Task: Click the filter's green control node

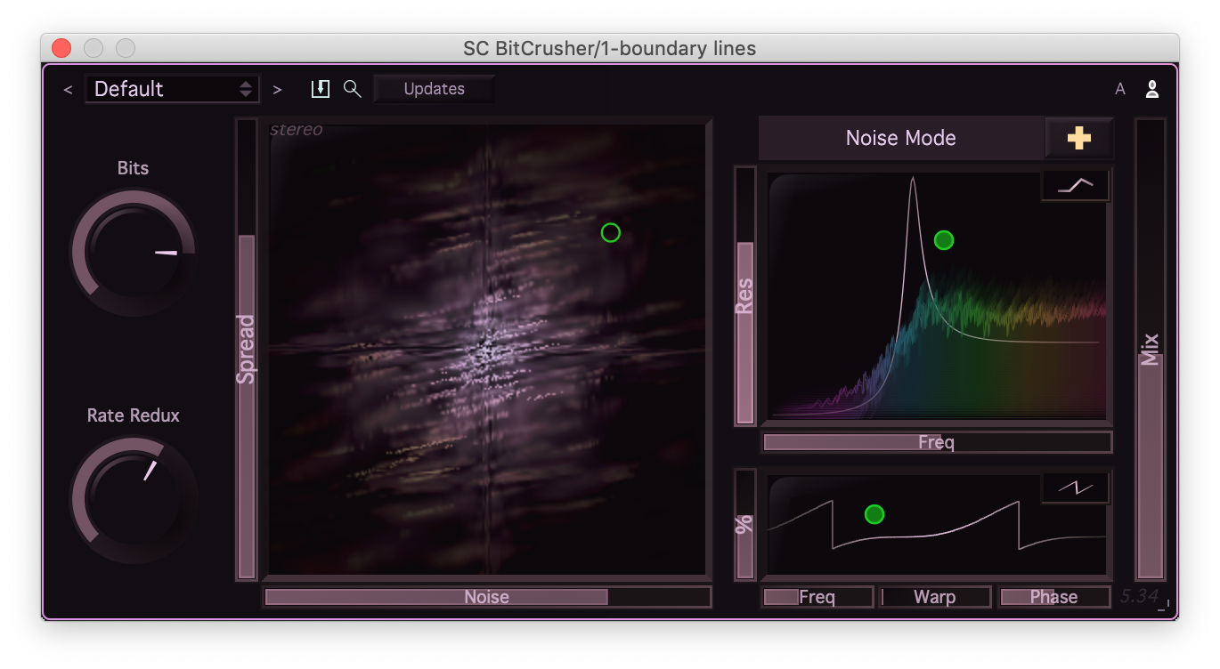Action: pos(944,240)
